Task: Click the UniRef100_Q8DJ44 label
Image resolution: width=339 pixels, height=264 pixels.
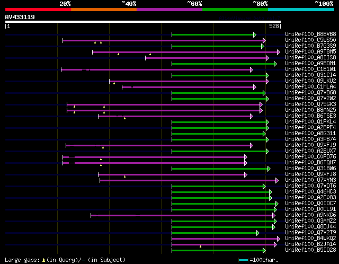Action: tap(310, 227)
